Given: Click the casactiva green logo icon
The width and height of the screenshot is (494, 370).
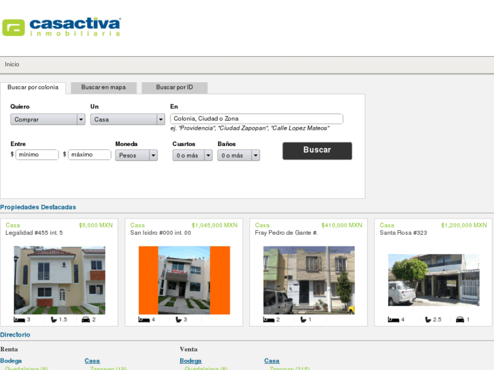Looking at the screenshot, I should (14, 27).
